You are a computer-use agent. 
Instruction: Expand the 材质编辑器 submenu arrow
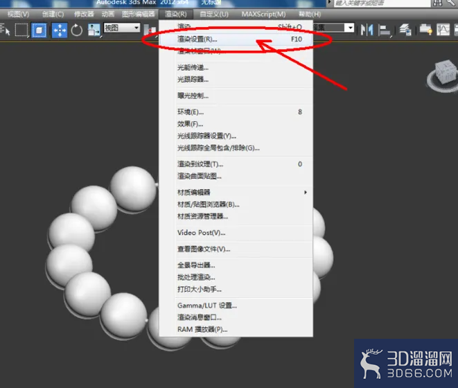tap(306, 192)
